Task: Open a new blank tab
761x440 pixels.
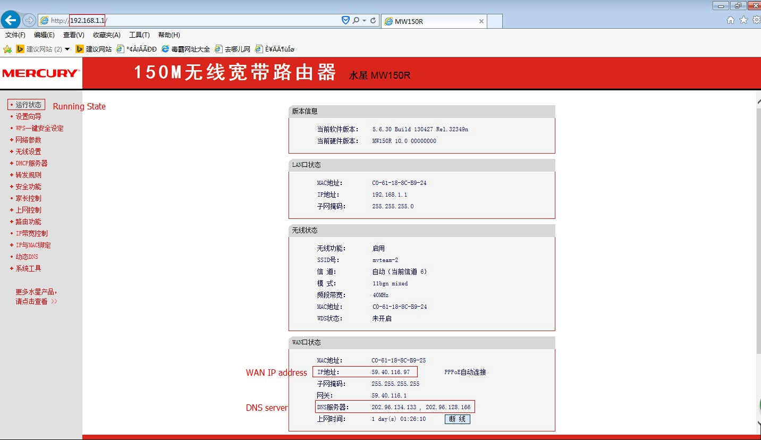Action: tap(495, 21)
